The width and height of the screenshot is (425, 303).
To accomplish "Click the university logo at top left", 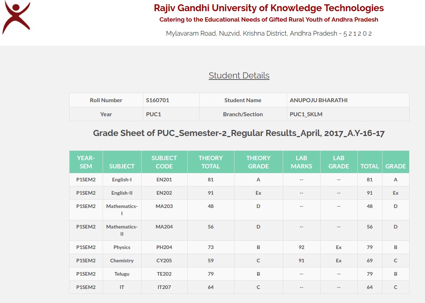I will coord(16,17).
